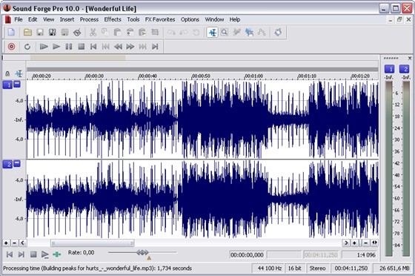
Task: Create a new file with New icon
Action: [11, 33]
